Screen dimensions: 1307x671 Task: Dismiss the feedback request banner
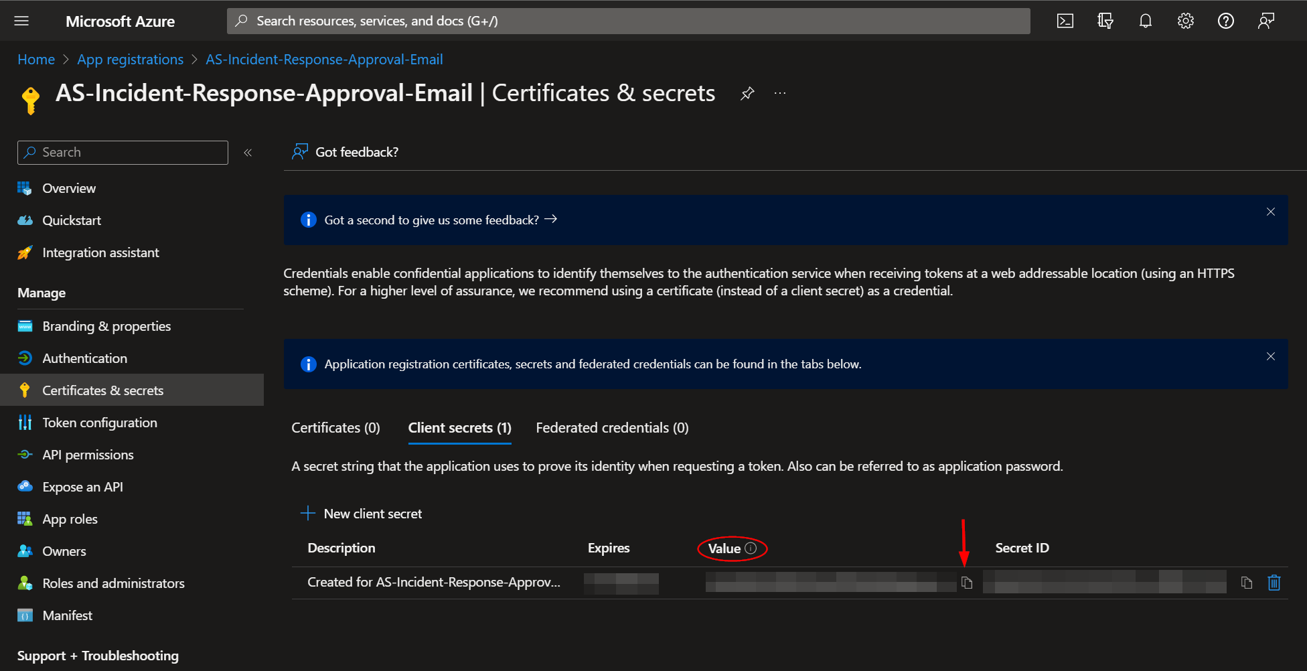pyautogui.click(x=1270, y=212)
